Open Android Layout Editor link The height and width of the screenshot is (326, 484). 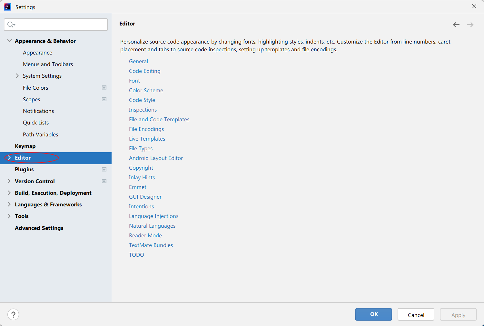point(156,158)
